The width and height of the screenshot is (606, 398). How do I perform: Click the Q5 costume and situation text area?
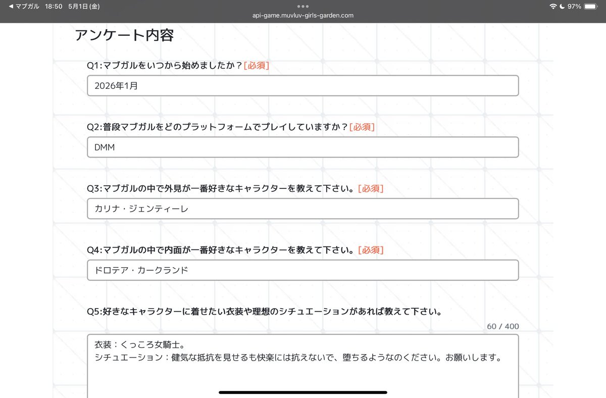[303, 366]
